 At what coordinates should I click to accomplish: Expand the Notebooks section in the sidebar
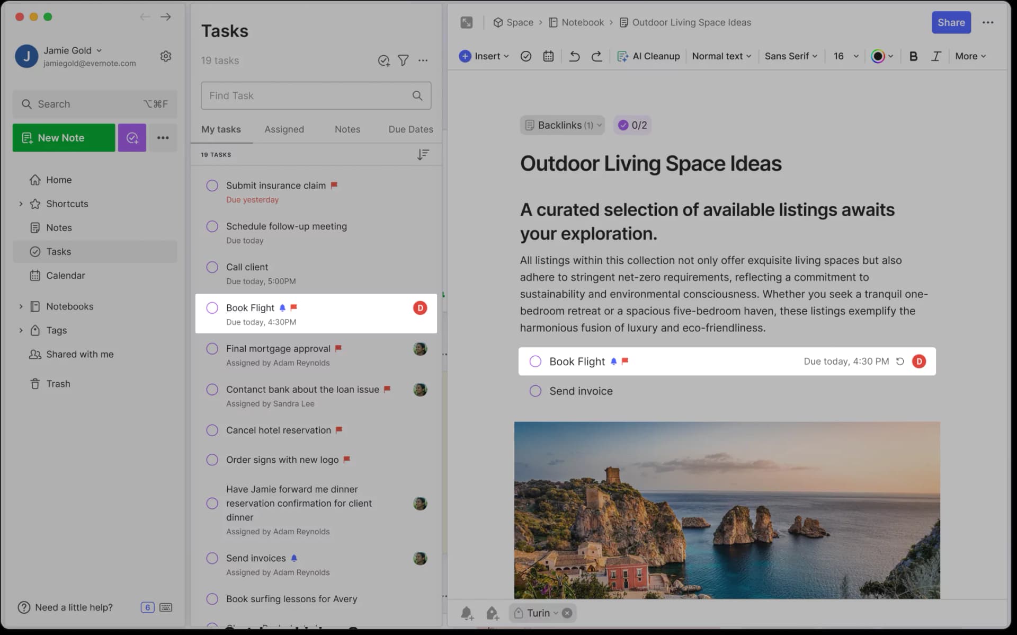[21, 306]
